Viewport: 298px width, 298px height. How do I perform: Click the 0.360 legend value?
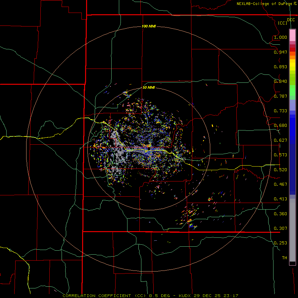point(280,214)
